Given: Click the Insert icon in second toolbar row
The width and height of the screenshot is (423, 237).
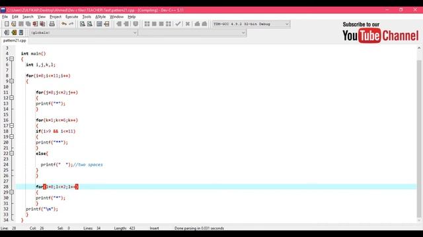Looking at the screenshot, I should [7, 32].
